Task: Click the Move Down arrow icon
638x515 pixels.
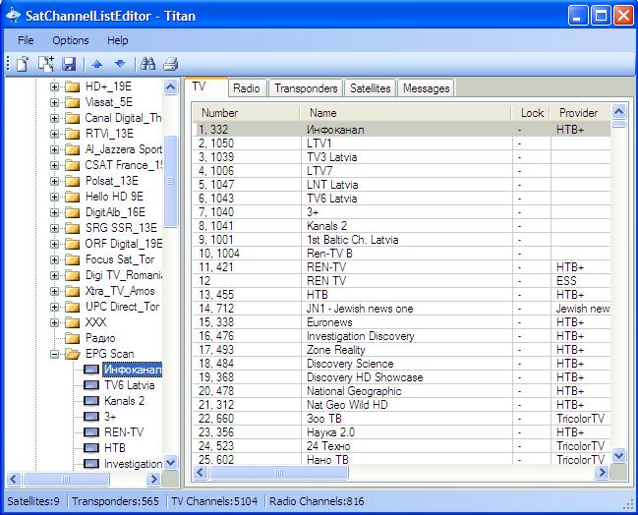Action: coord(120,64)
